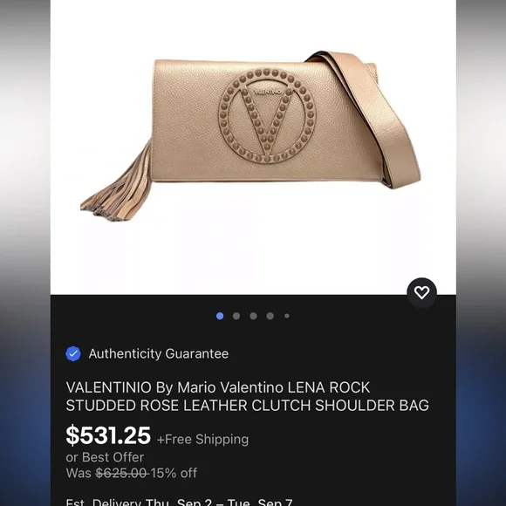Viewport: 506px width, 506px height.
Task: Tap the embossed VALENTINO text on the bag
Action: click(x=268, y=92)
